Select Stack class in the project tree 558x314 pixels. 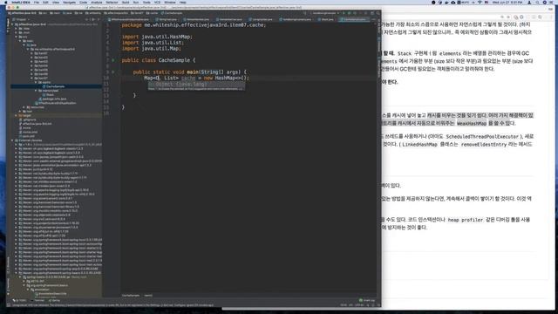click(x=50, y=95)
